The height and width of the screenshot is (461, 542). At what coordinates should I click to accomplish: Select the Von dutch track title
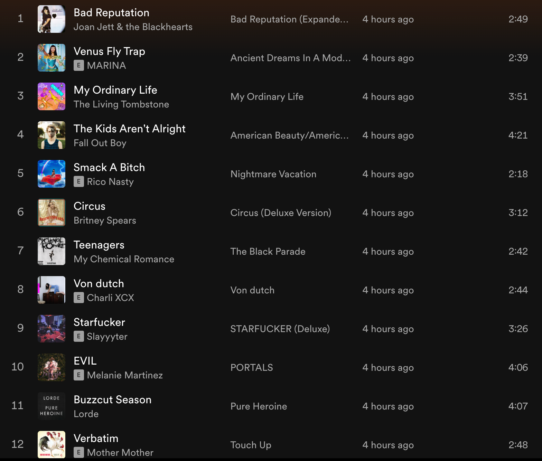click(x=99, y=283)
